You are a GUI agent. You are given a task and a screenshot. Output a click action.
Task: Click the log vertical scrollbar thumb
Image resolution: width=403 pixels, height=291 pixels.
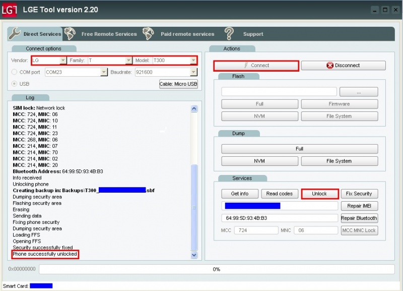pos(194,207)
